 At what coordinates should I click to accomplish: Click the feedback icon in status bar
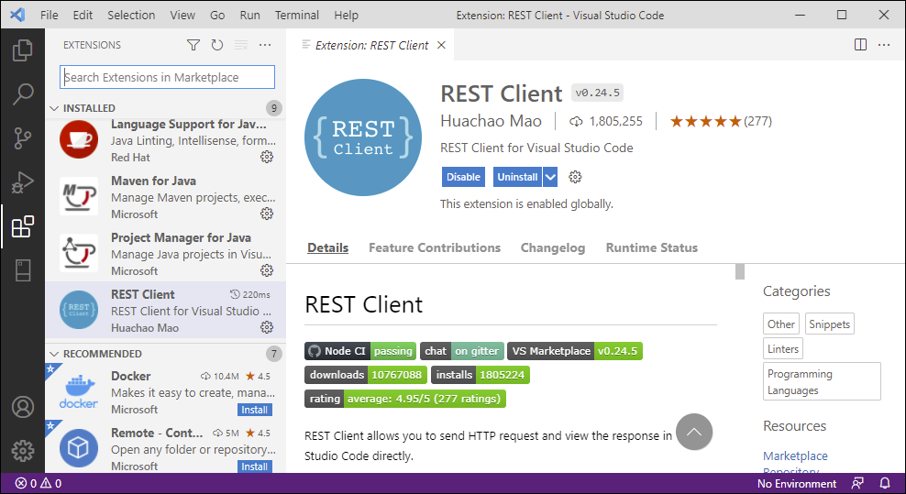pyautogui.click(x=857, y=483)
